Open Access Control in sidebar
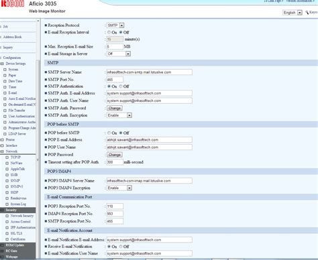Screen dimensions: 318x260 [20, 222]
